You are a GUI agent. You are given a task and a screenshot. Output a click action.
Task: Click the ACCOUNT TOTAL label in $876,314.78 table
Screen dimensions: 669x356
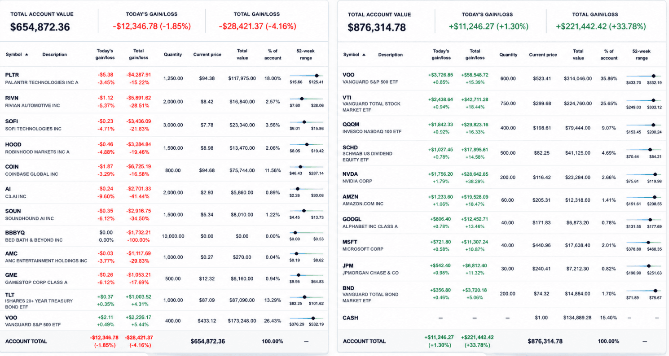coord(364,341)
